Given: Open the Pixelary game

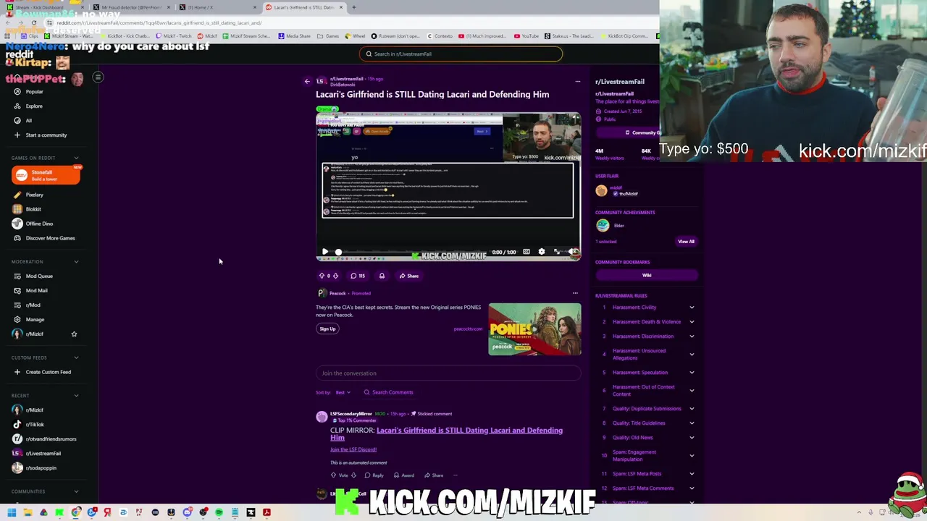Looking at the screenshot, I should (x=34, y=195).
